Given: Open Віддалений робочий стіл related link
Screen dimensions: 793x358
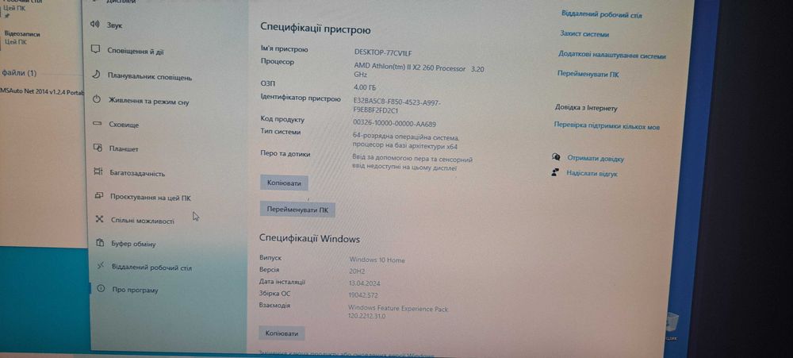Looking at the screenshot, I should coord(601,14).
